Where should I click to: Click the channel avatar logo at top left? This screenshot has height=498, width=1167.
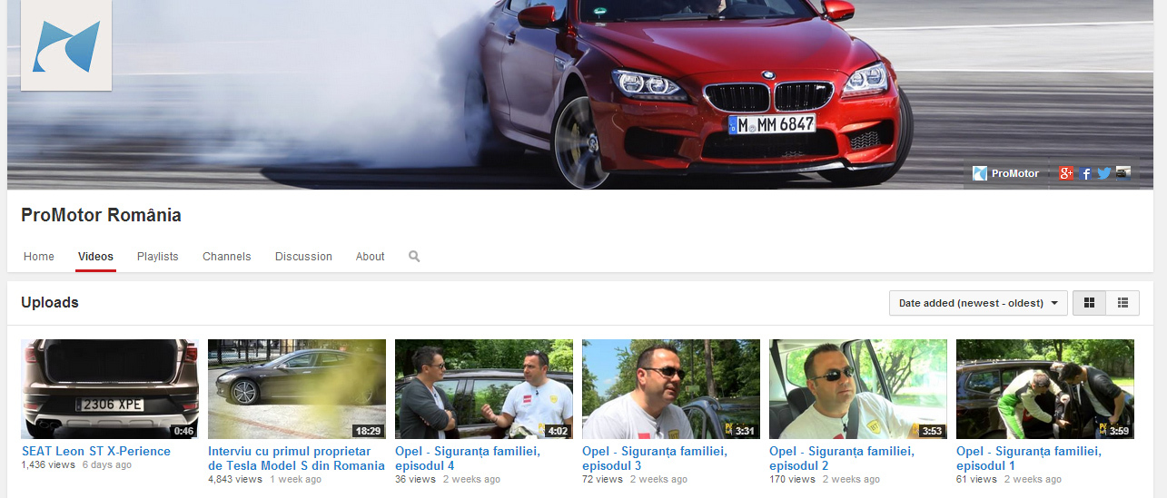pos(66,45)
